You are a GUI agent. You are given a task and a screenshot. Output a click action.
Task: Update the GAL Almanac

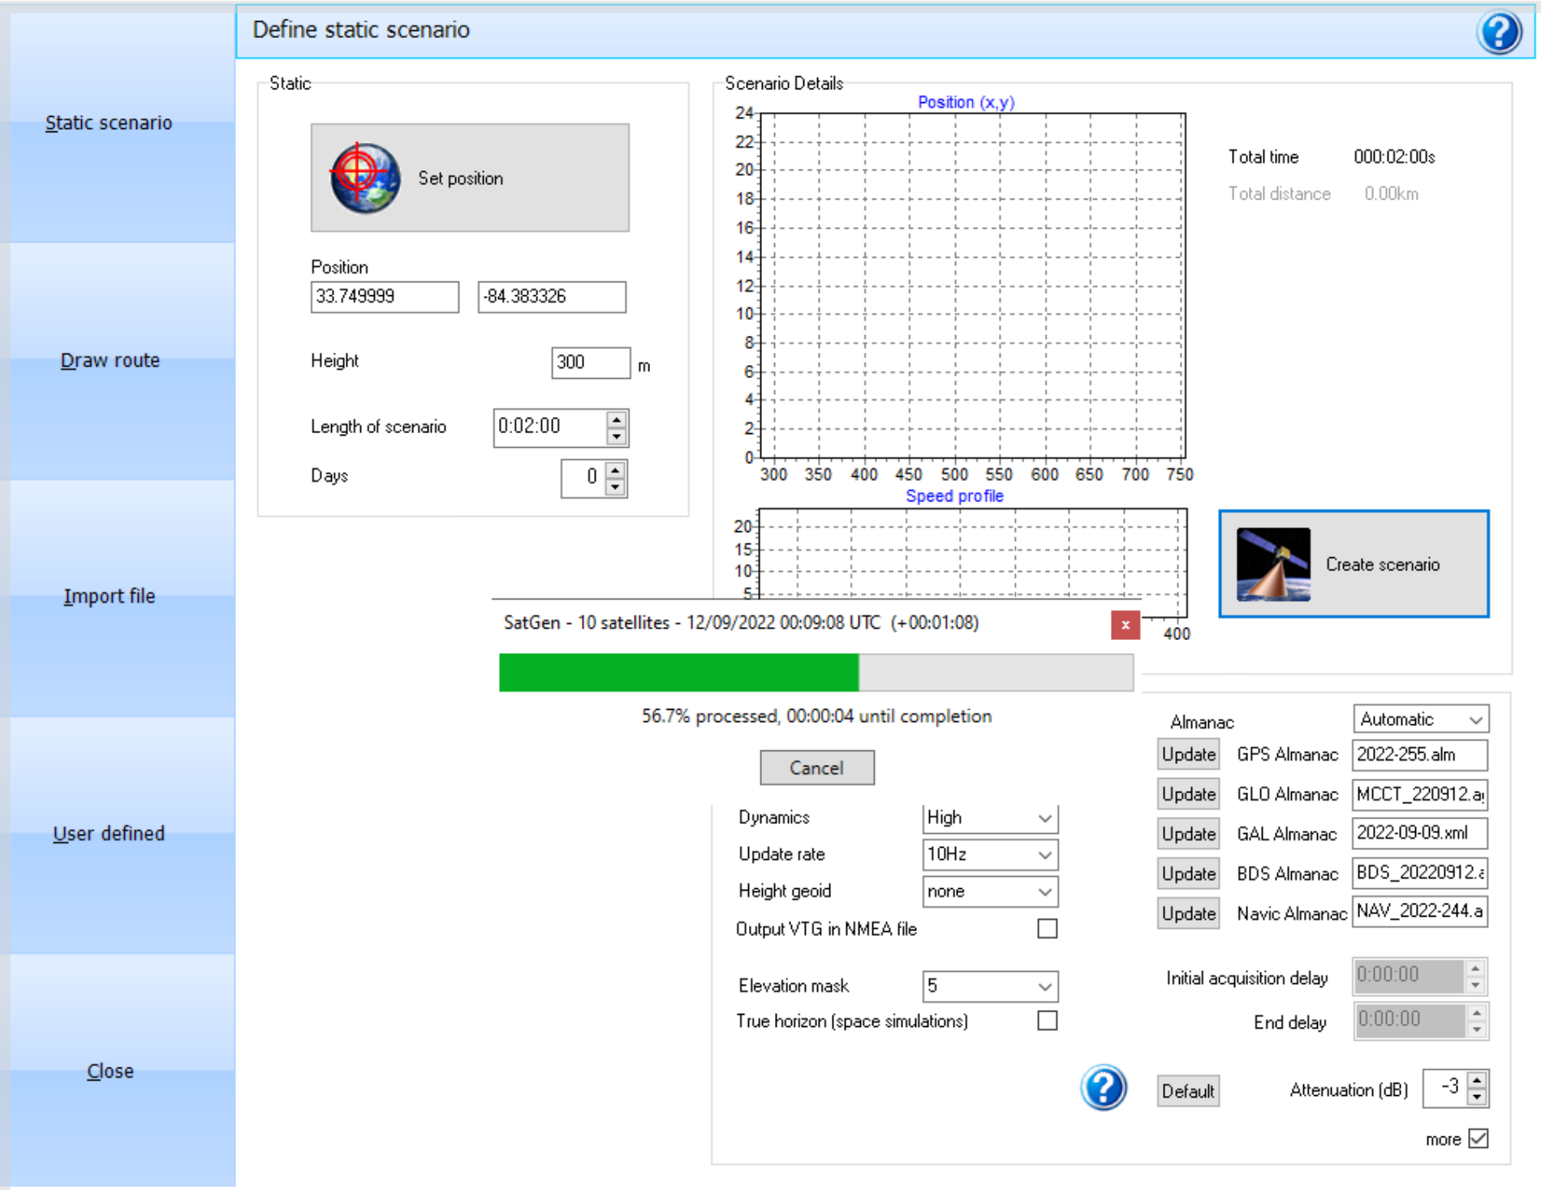click(x=1188, y=834)
